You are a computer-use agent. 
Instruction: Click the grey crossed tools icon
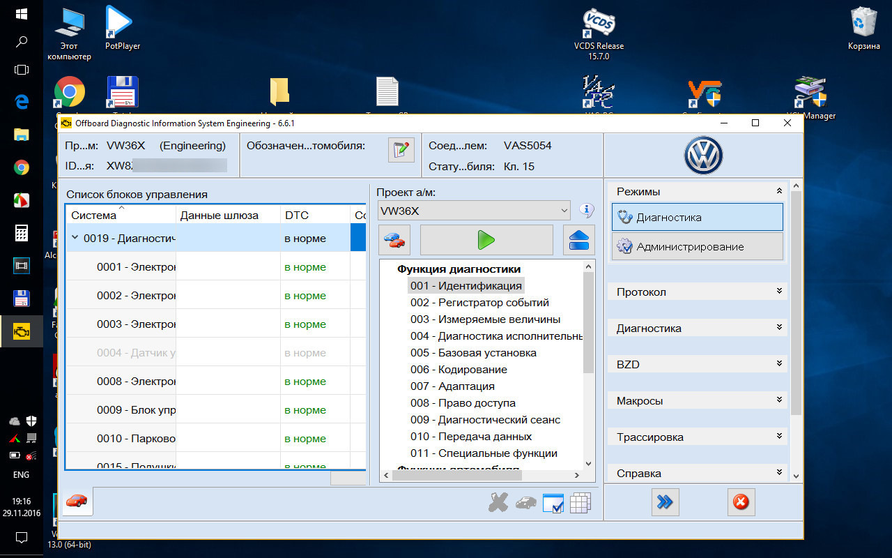(498, 502)
